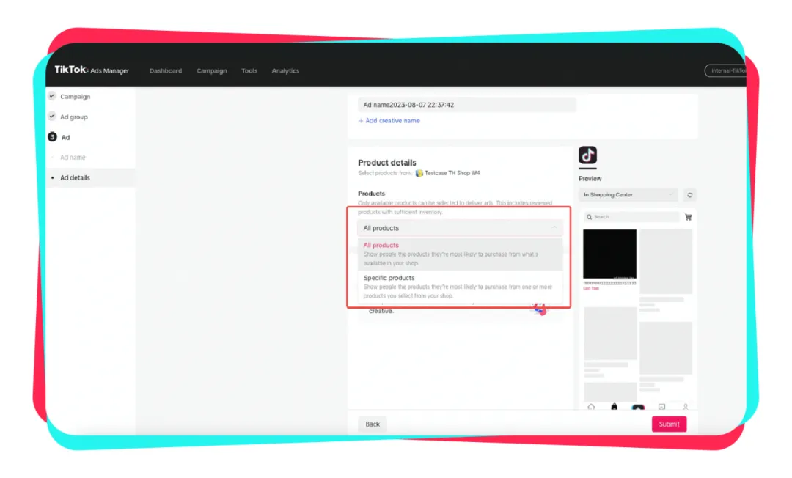Select the Home icon in the preview navigation
The image size is (792, 478).
pos(591,407)
